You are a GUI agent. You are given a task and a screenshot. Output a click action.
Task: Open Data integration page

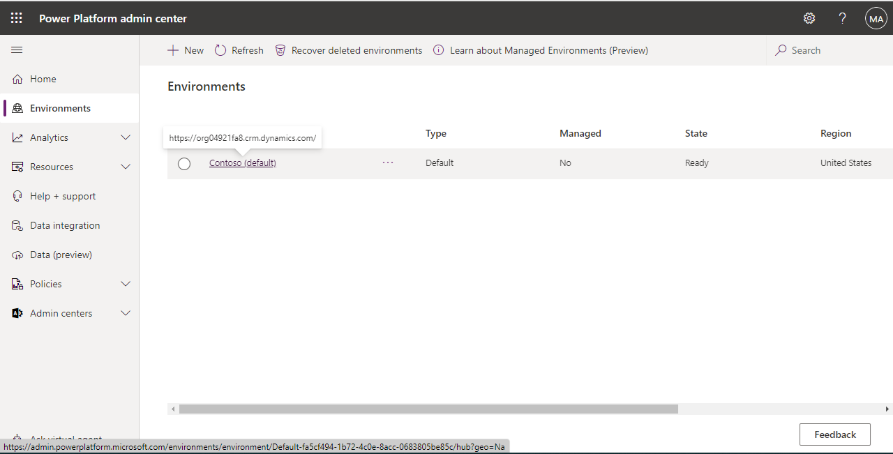[x=69, y=225]
